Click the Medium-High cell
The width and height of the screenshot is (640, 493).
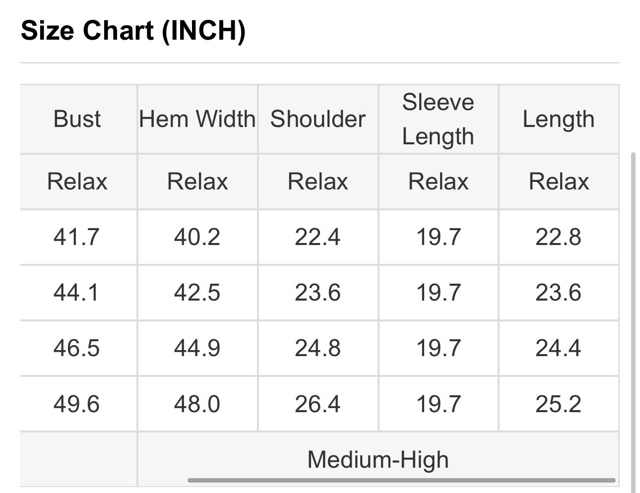point(378,459)
